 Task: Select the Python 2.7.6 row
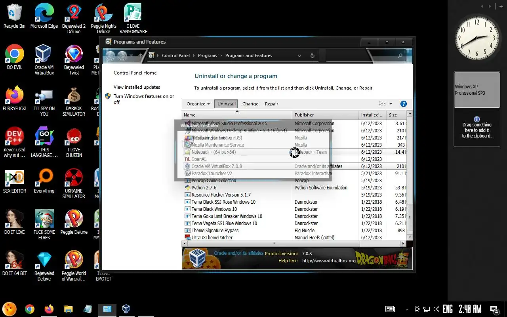294,188
